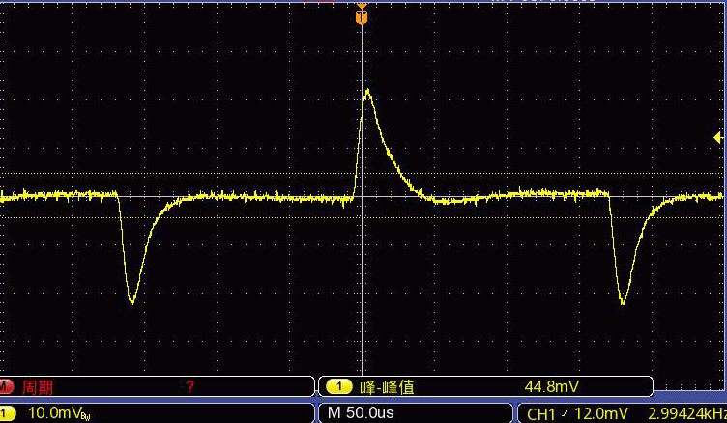Select the 峰-峰值 peak-to-peak measurement label

tap(387, 387)
